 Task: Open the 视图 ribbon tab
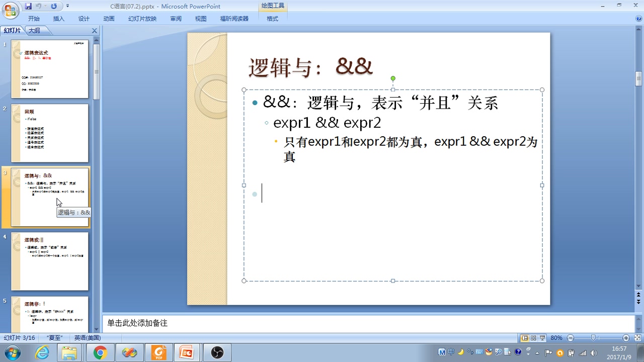[x=201, y=19]
